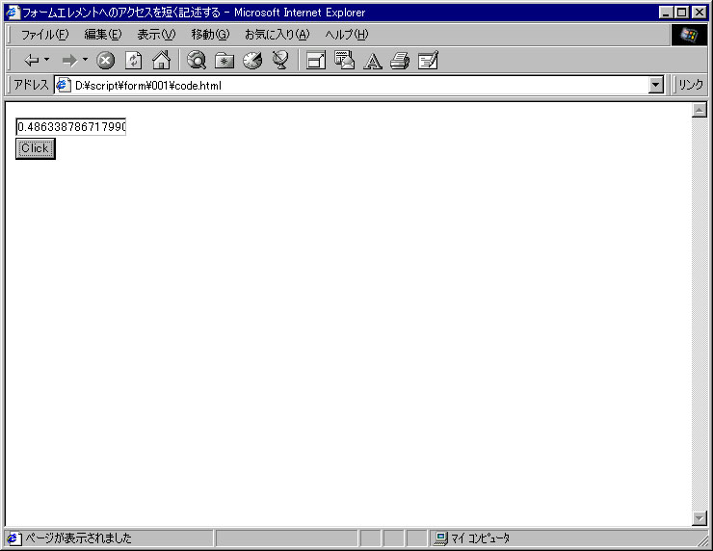Open the ファイル(F) menu

click(44, 35)
